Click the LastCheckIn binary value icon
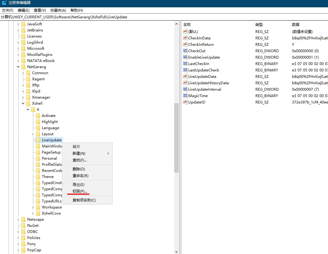The image size is (328, 254). [x=185, y=64]
